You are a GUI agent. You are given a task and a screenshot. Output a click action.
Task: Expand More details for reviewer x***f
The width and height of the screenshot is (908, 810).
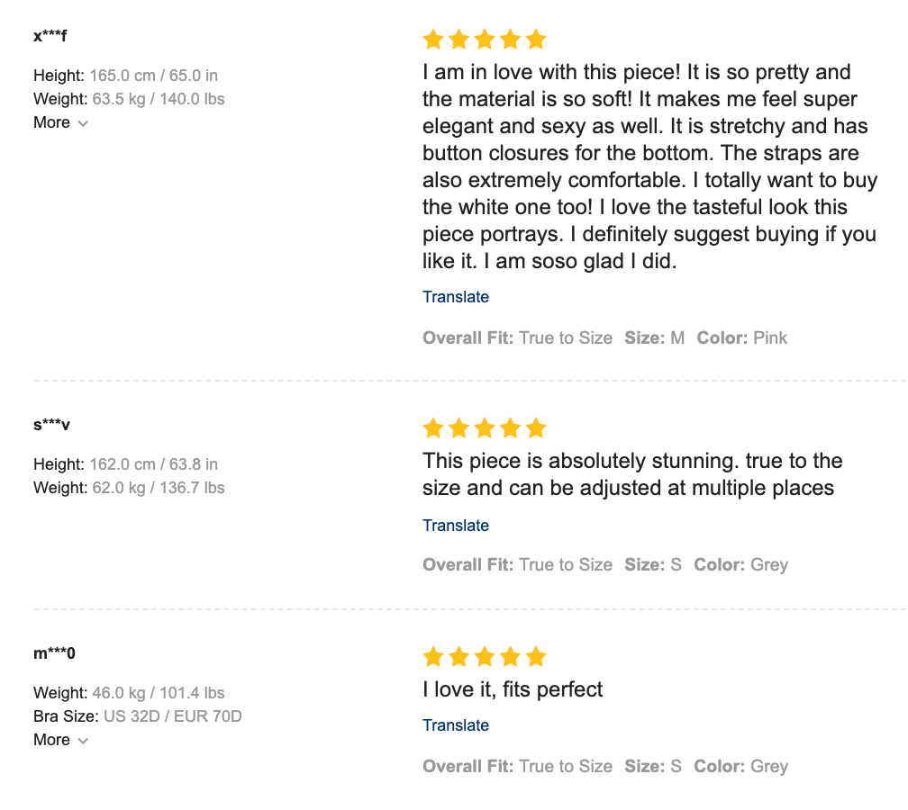52,122
